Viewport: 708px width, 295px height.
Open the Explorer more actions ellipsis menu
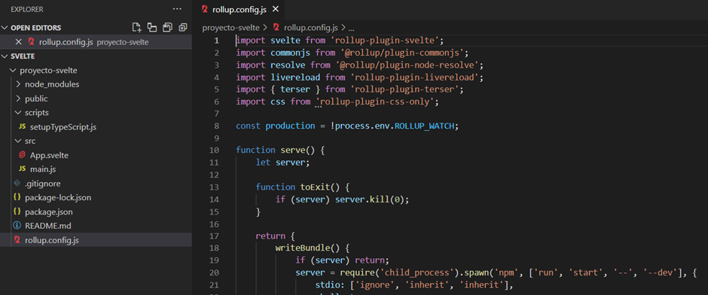pos(178,9)
